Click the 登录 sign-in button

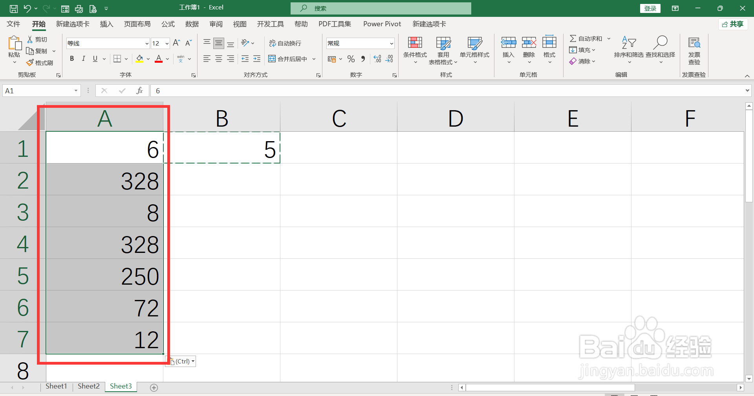(650, 8)
